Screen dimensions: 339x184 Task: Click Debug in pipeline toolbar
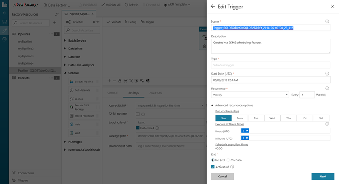pos(130,22)
